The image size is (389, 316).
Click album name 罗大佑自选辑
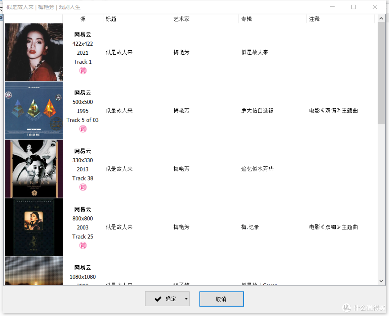pos(257,110)
